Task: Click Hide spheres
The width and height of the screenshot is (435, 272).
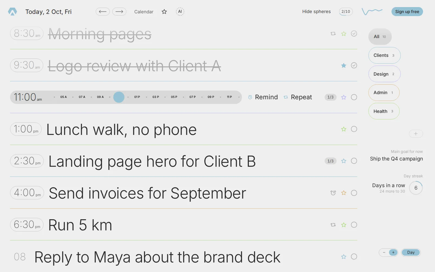Action: coord(316,11)
